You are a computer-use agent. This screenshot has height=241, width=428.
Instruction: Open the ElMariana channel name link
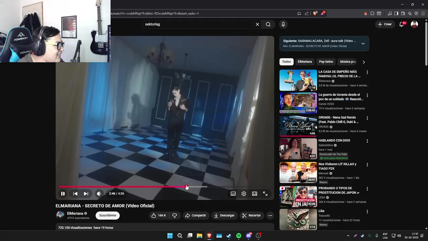75,213
